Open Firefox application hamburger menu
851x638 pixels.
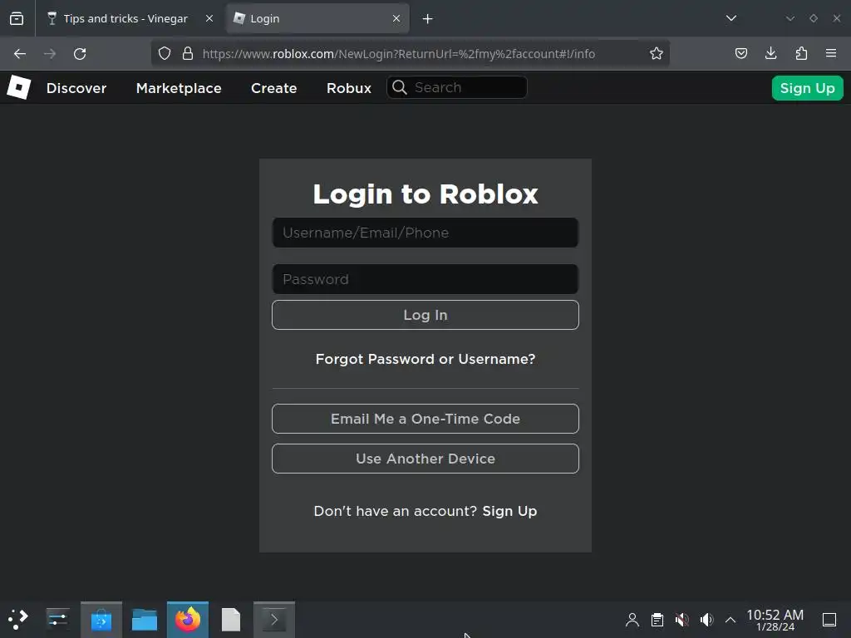[831, 53]
